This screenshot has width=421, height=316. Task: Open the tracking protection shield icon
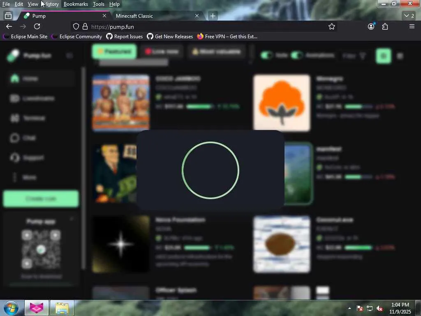point(76,26)
